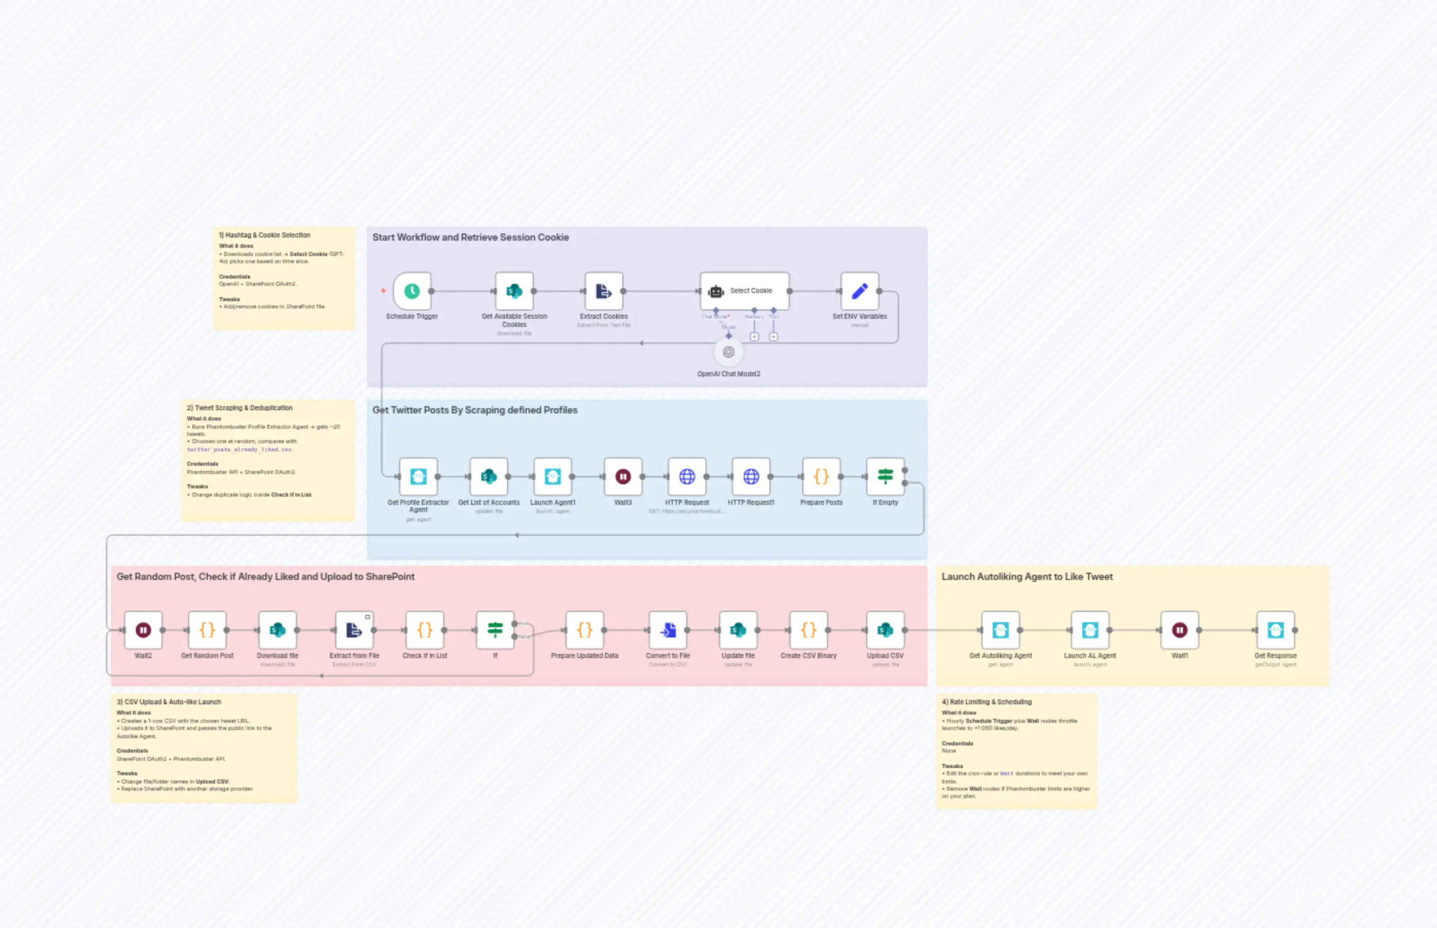
Task: Click the If Empty switch node
Action: 884,476
